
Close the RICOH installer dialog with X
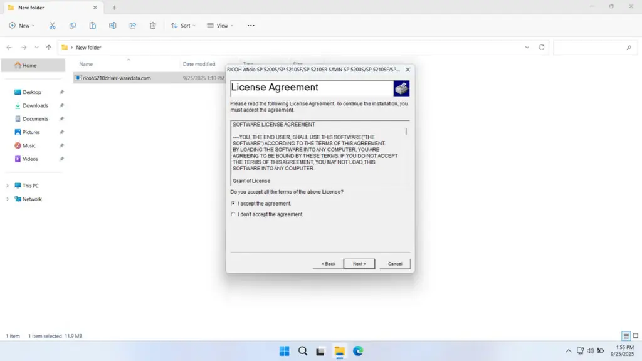(x=408, y=70)
